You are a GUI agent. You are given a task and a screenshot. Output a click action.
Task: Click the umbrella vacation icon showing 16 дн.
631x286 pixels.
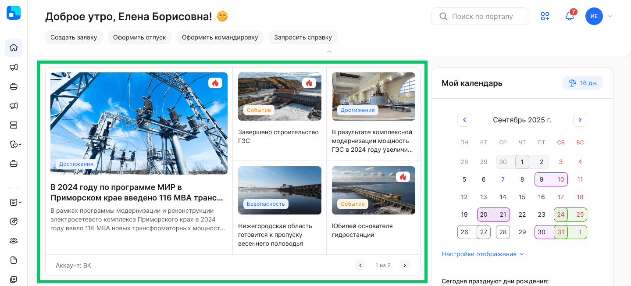[582, 82]
